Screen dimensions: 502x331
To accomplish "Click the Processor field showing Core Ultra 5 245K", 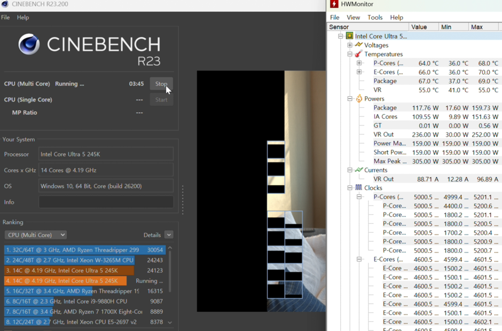I will [106, 154].
